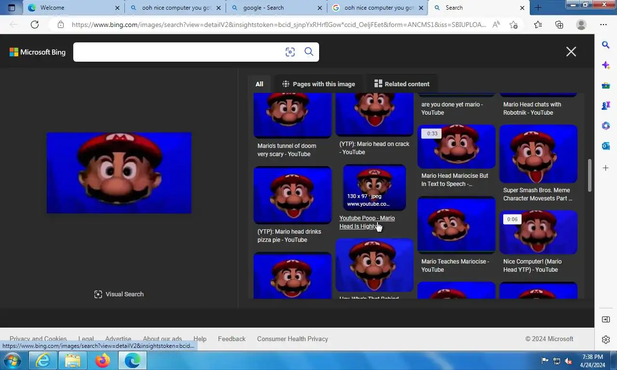Select Pages with this image tab
The height and width of the screenshot is (370, 617).
(319, 84)
